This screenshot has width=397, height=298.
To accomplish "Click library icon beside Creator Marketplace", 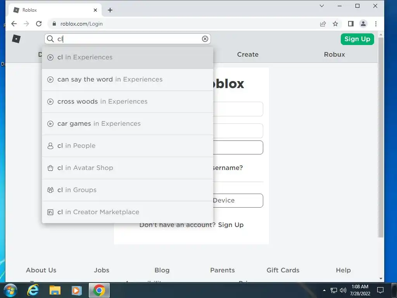I will tap(50, 212).
